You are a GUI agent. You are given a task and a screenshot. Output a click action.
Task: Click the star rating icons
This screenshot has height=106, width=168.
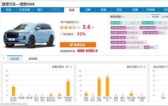click(x=70, y=27)
